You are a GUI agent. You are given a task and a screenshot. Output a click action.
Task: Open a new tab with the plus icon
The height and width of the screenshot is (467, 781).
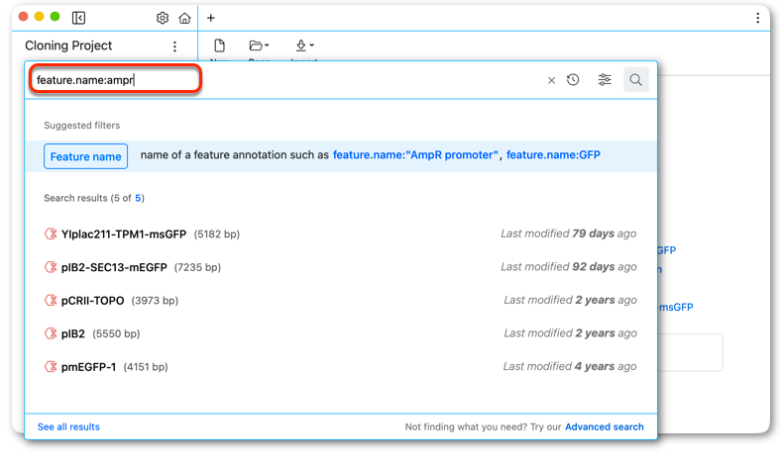point(211,18)
